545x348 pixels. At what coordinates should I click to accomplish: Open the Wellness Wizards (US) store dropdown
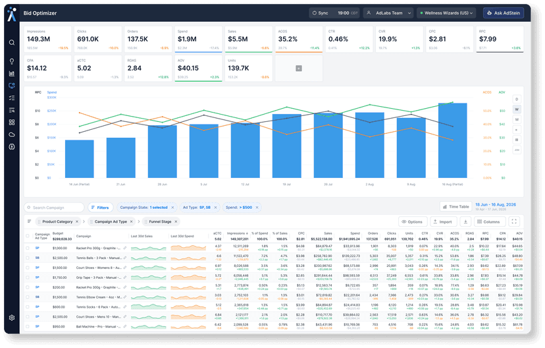[446, 13]
